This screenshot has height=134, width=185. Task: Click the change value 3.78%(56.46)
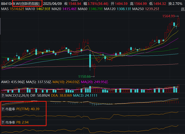pos(98,4)
